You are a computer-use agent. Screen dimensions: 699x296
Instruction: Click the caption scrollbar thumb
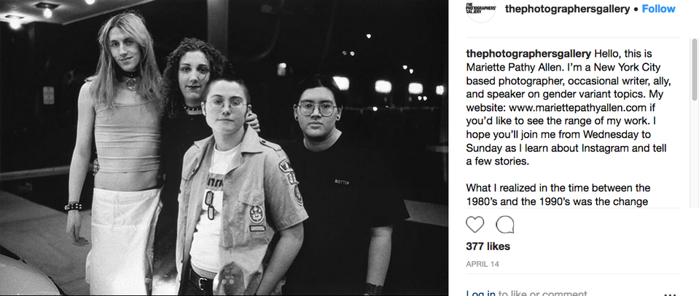694,69
